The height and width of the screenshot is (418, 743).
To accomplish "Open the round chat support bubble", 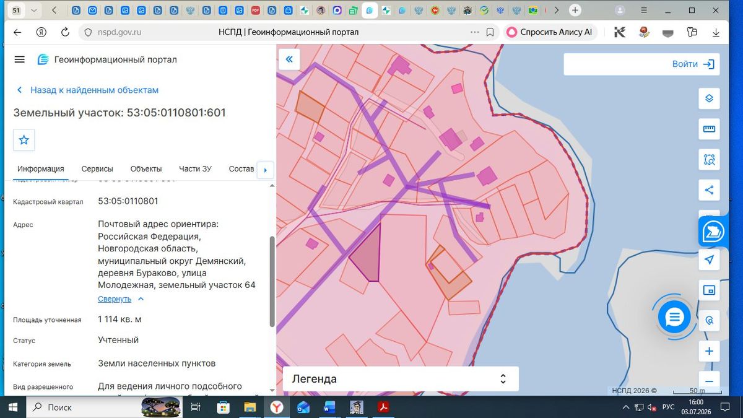I will pyautogui.click(x=674, y=318).
